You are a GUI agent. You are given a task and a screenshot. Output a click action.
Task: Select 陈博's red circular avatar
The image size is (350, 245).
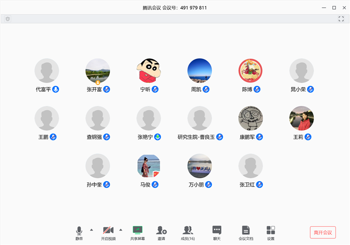(250, 71)
